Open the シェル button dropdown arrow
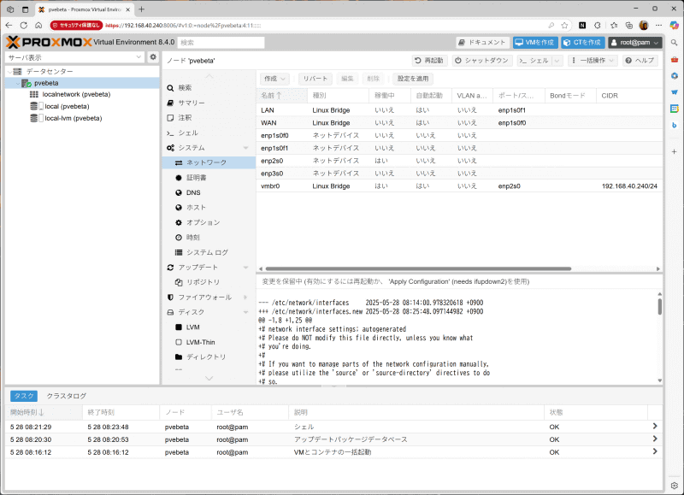Image resolution: width=684 pixels, height=495 pixels. tap(557, 61)
